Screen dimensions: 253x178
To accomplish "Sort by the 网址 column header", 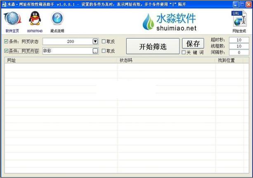I will point(61,60).
